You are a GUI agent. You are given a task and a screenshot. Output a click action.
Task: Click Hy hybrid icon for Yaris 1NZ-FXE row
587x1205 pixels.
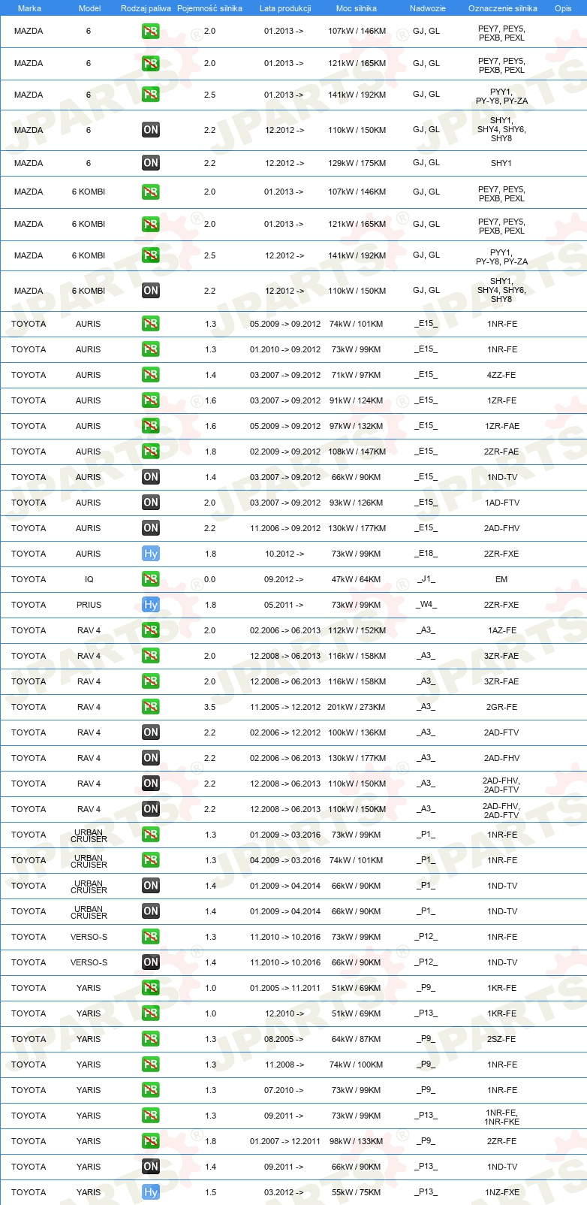pyautogui.click(x=151, y=1192)
